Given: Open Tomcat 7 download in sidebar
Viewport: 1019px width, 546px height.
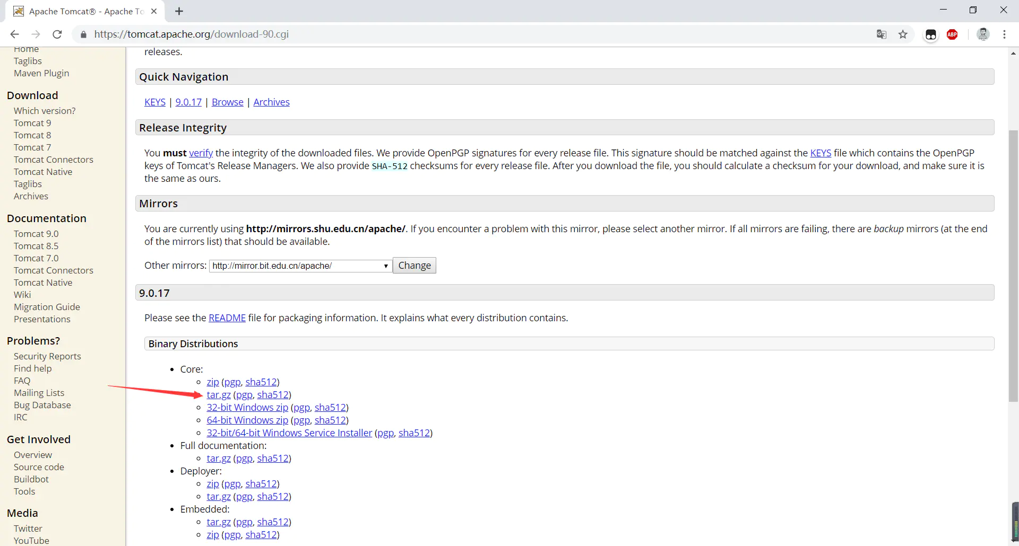Looking at the screenshot, I should [32, 147].
